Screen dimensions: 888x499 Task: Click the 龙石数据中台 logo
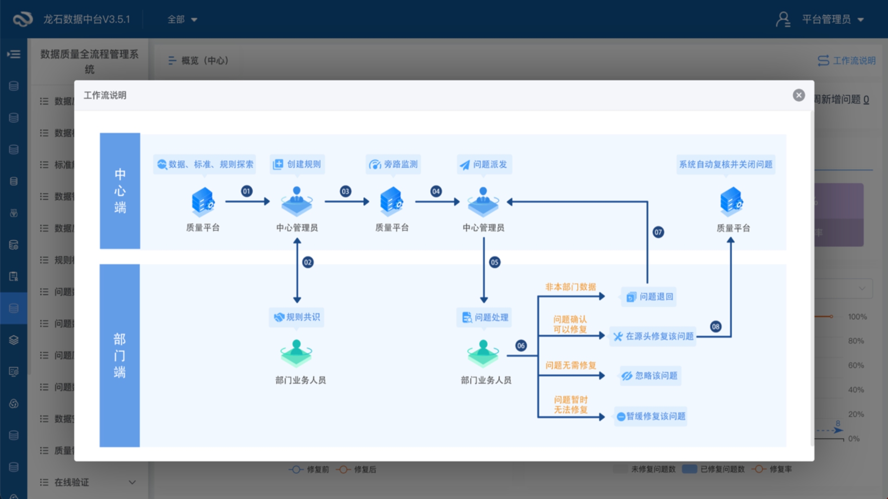23,19
